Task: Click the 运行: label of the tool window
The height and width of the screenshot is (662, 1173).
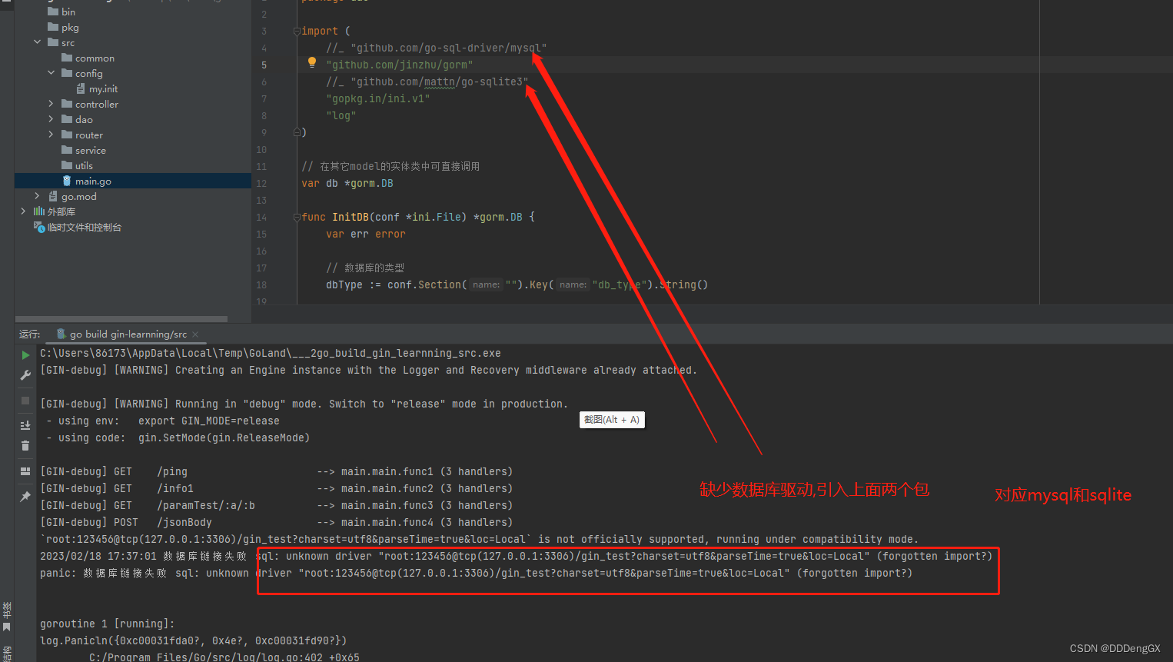Action: pos(29,334)
